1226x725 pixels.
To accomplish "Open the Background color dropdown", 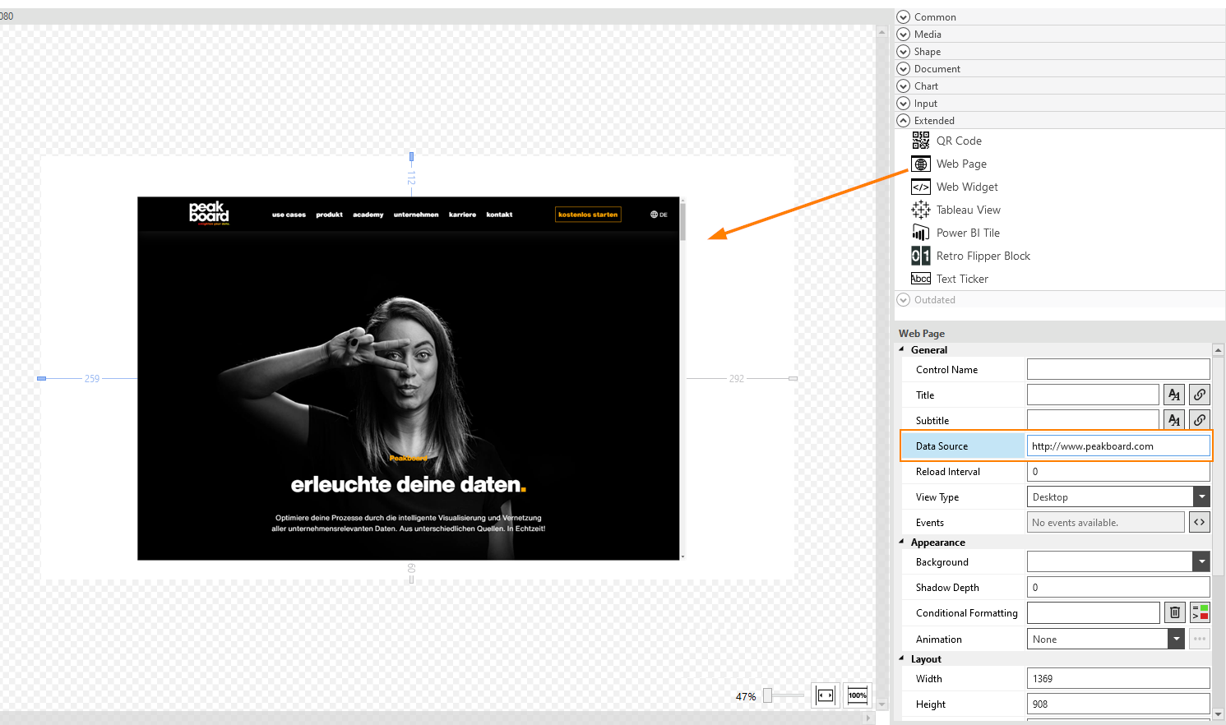I will (x=1201, y=561).
